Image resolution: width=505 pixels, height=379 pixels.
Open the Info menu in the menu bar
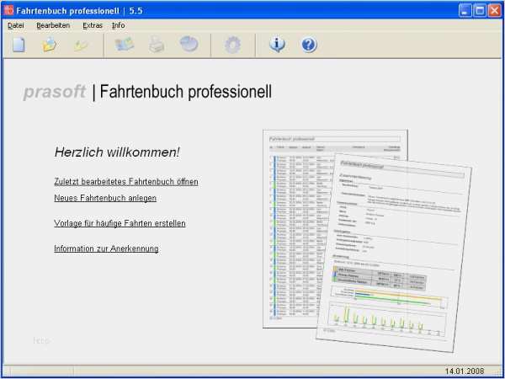coord(119,25)
